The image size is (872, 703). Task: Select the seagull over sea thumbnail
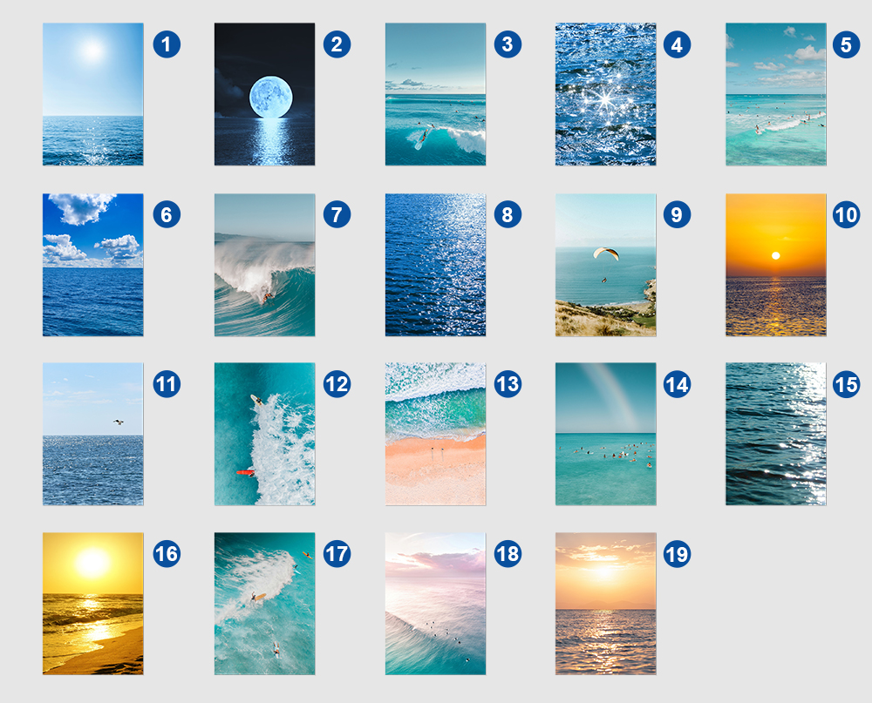tap(93, 434)
